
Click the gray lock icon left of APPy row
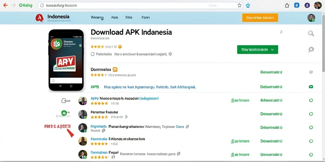(64, 101)
